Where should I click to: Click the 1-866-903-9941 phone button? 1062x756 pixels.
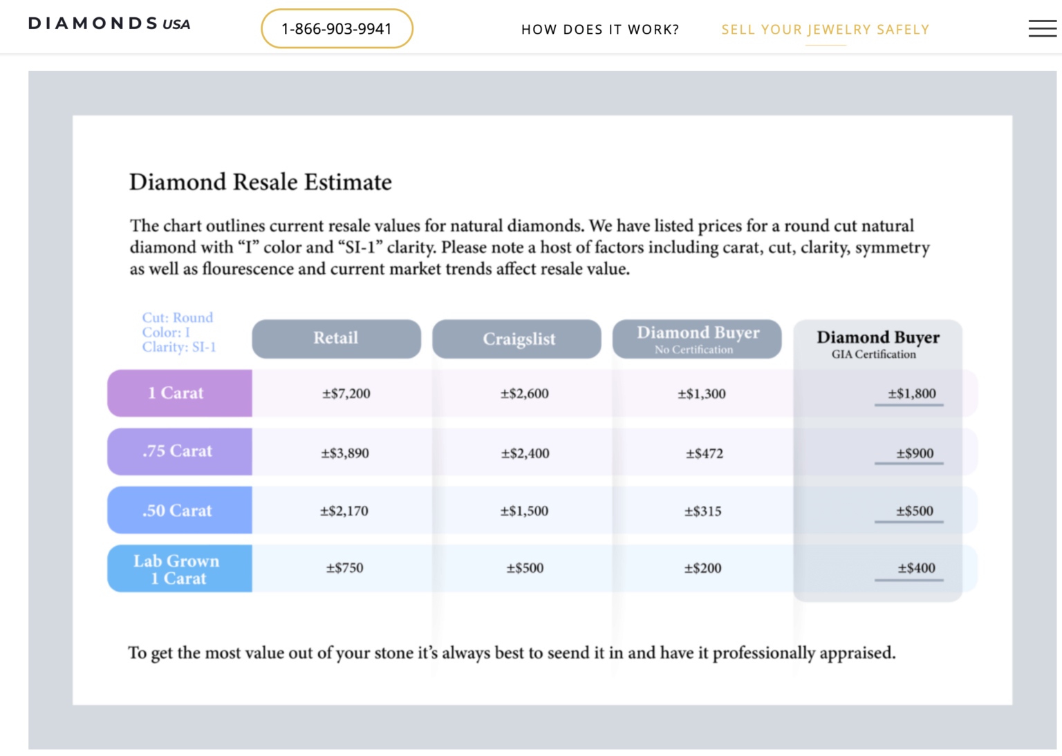tap(337, 29)
